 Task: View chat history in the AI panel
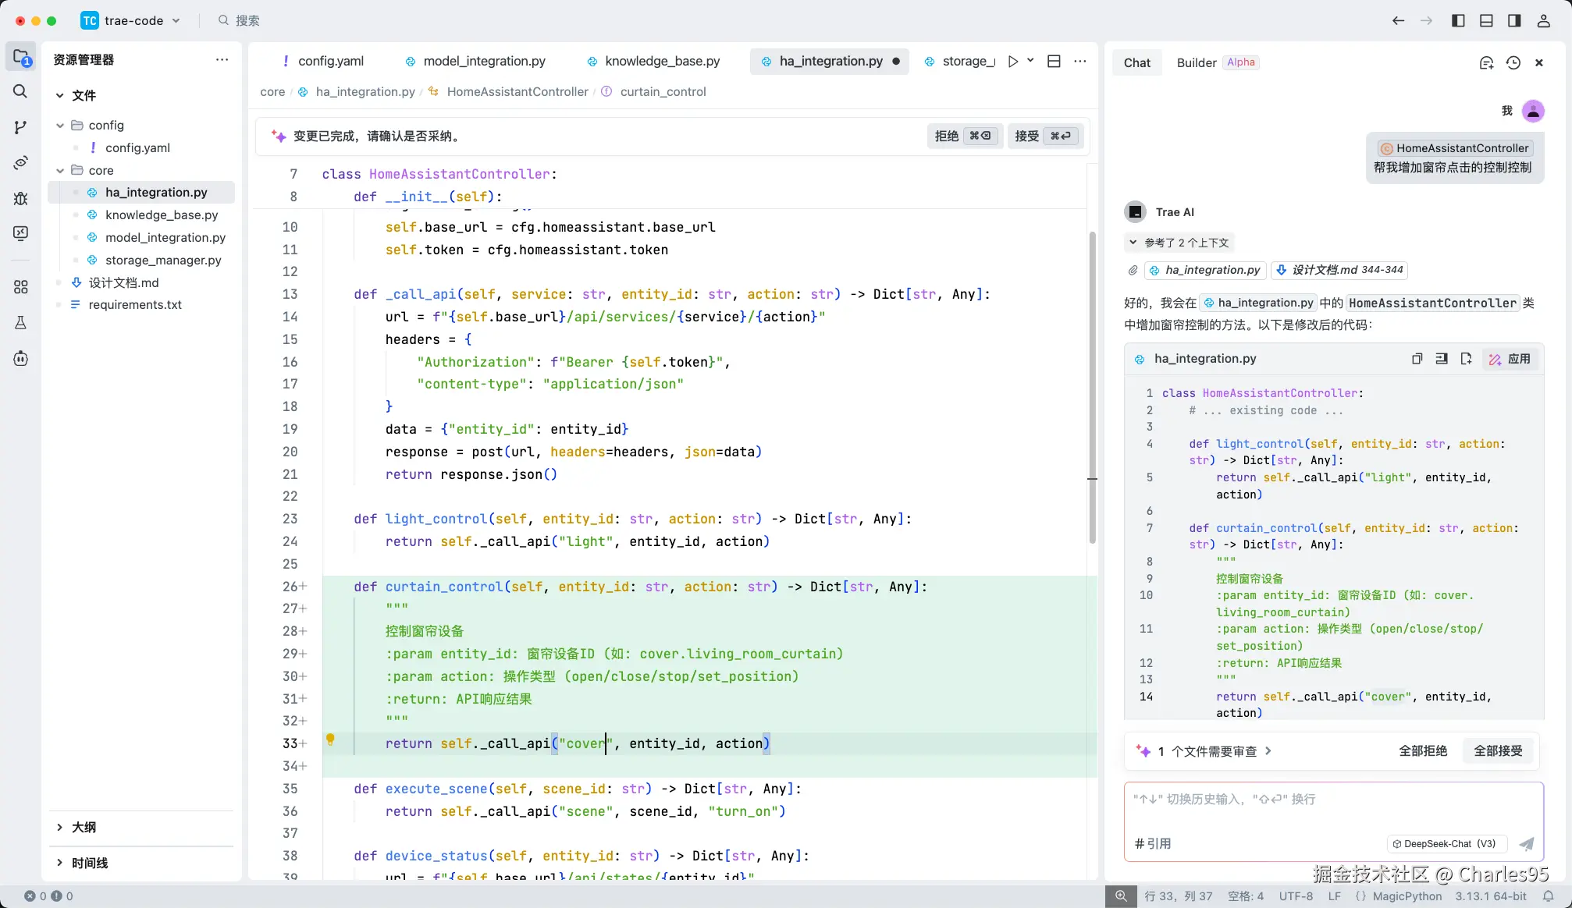(x=1513, y=62)
